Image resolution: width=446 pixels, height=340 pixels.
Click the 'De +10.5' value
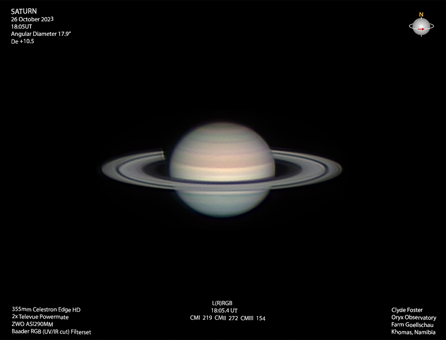click(22, 42)
